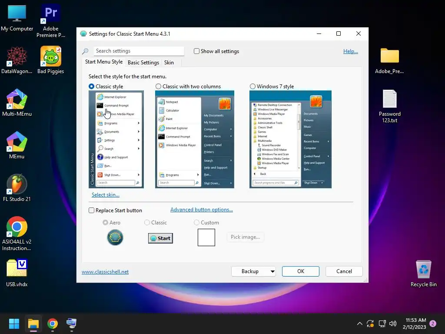
Task: Select Classic with two columns option
Action: point(158,87)
